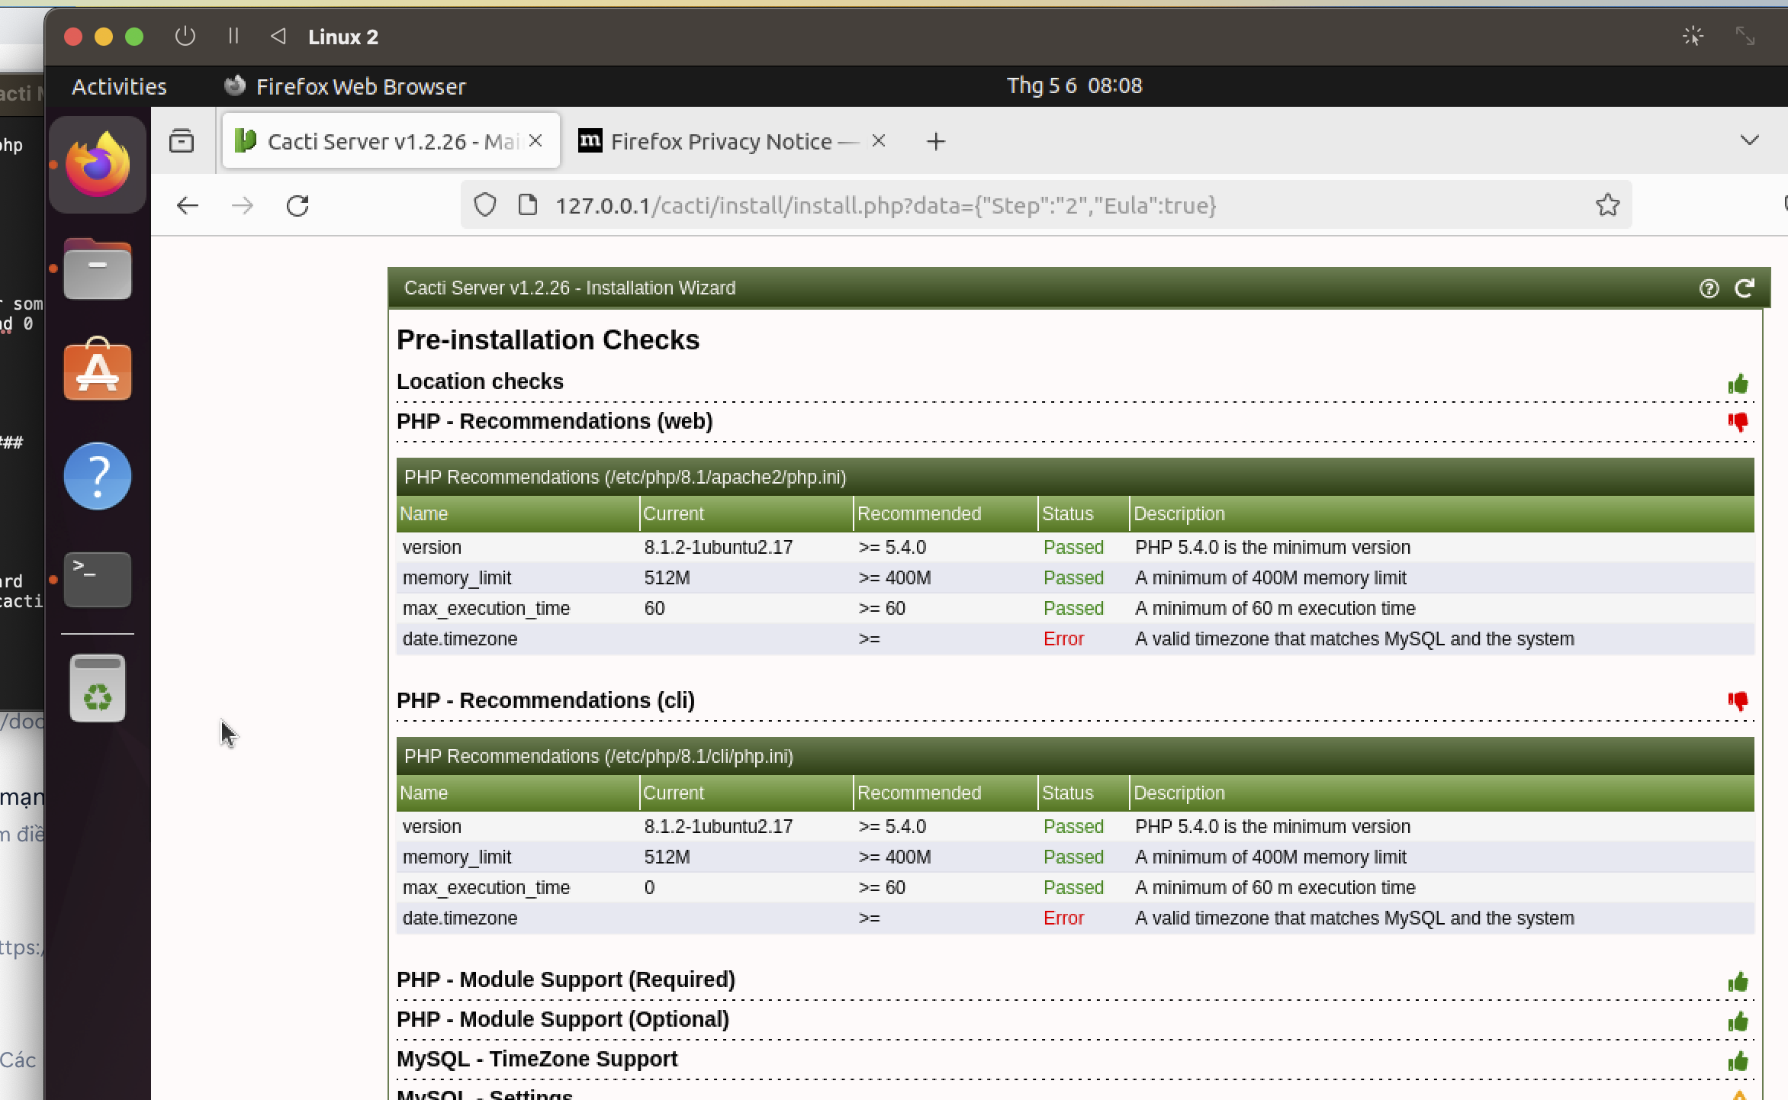Click apache2 php.ini table title
The image size is (1788, 1100).
625,477
